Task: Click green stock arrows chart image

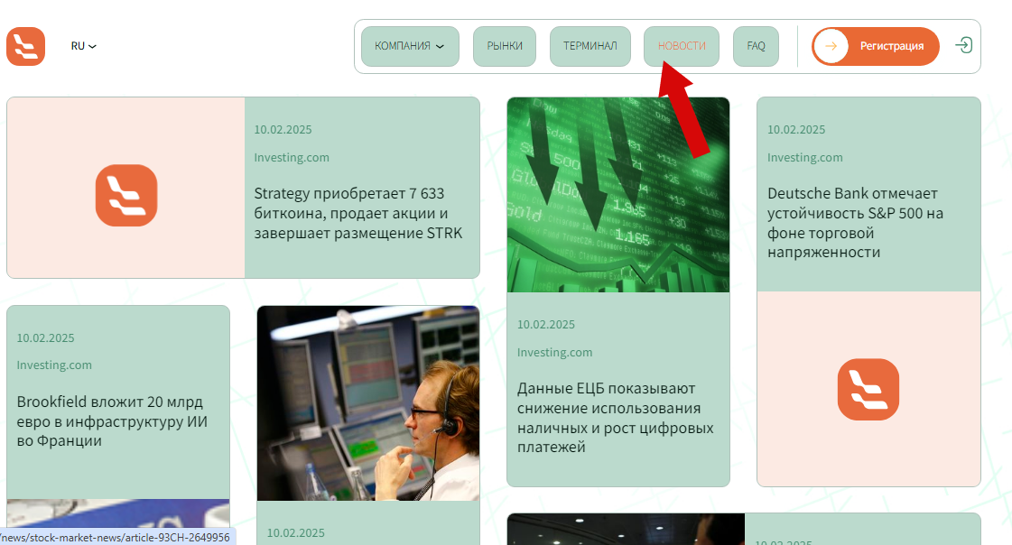Action: (x=618, y=195)
